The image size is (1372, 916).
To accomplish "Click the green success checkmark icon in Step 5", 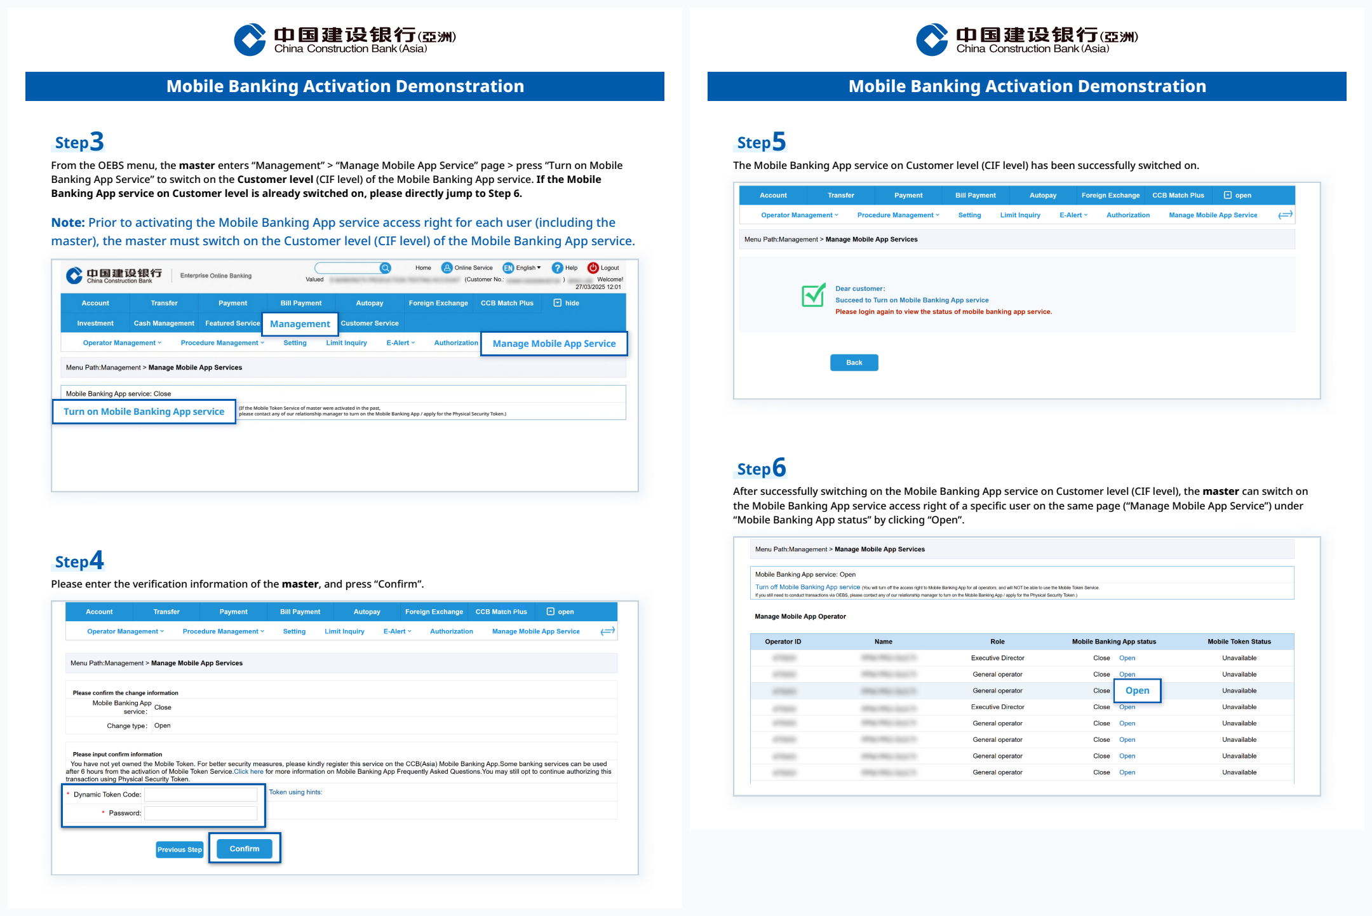I will 814,295.
